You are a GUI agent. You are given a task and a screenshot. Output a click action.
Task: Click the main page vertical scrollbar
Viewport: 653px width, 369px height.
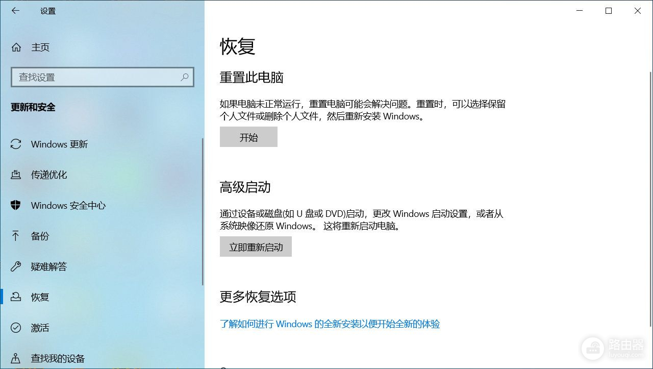(x=650, y=199)
